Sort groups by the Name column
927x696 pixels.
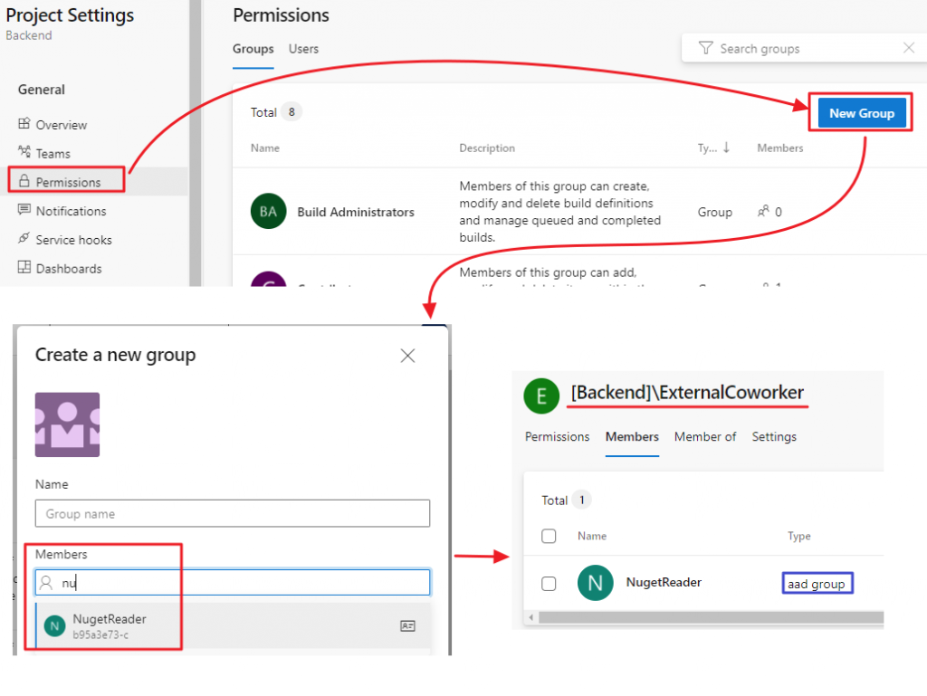(x=265, y=148)
